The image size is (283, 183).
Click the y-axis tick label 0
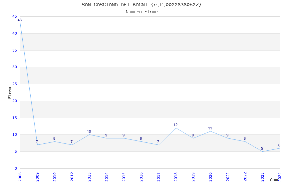pos(16,169)
